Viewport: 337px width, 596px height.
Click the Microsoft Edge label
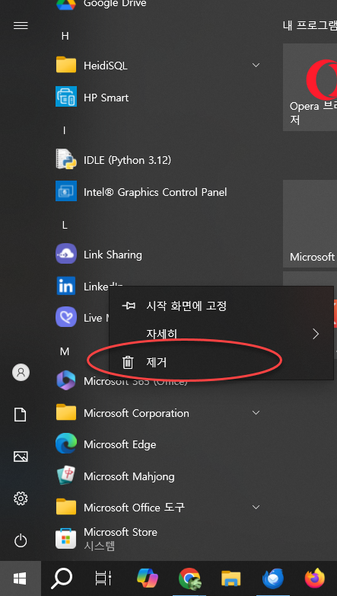coord(120,445)
